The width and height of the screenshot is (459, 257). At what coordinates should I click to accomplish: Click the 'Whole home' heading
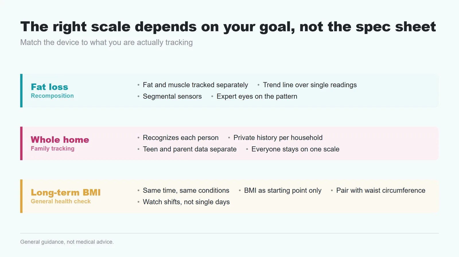60,140
